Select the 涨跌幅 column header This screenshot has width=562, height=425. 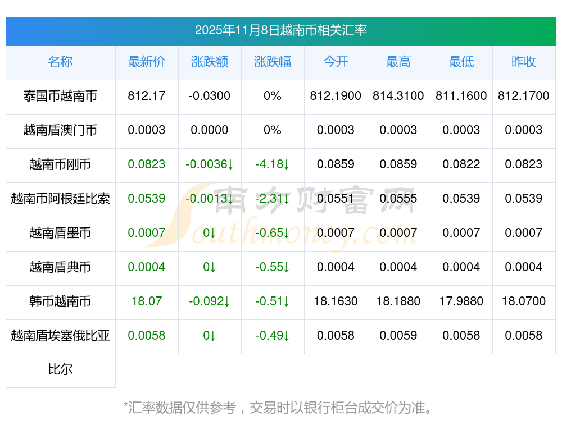point(273,62)
